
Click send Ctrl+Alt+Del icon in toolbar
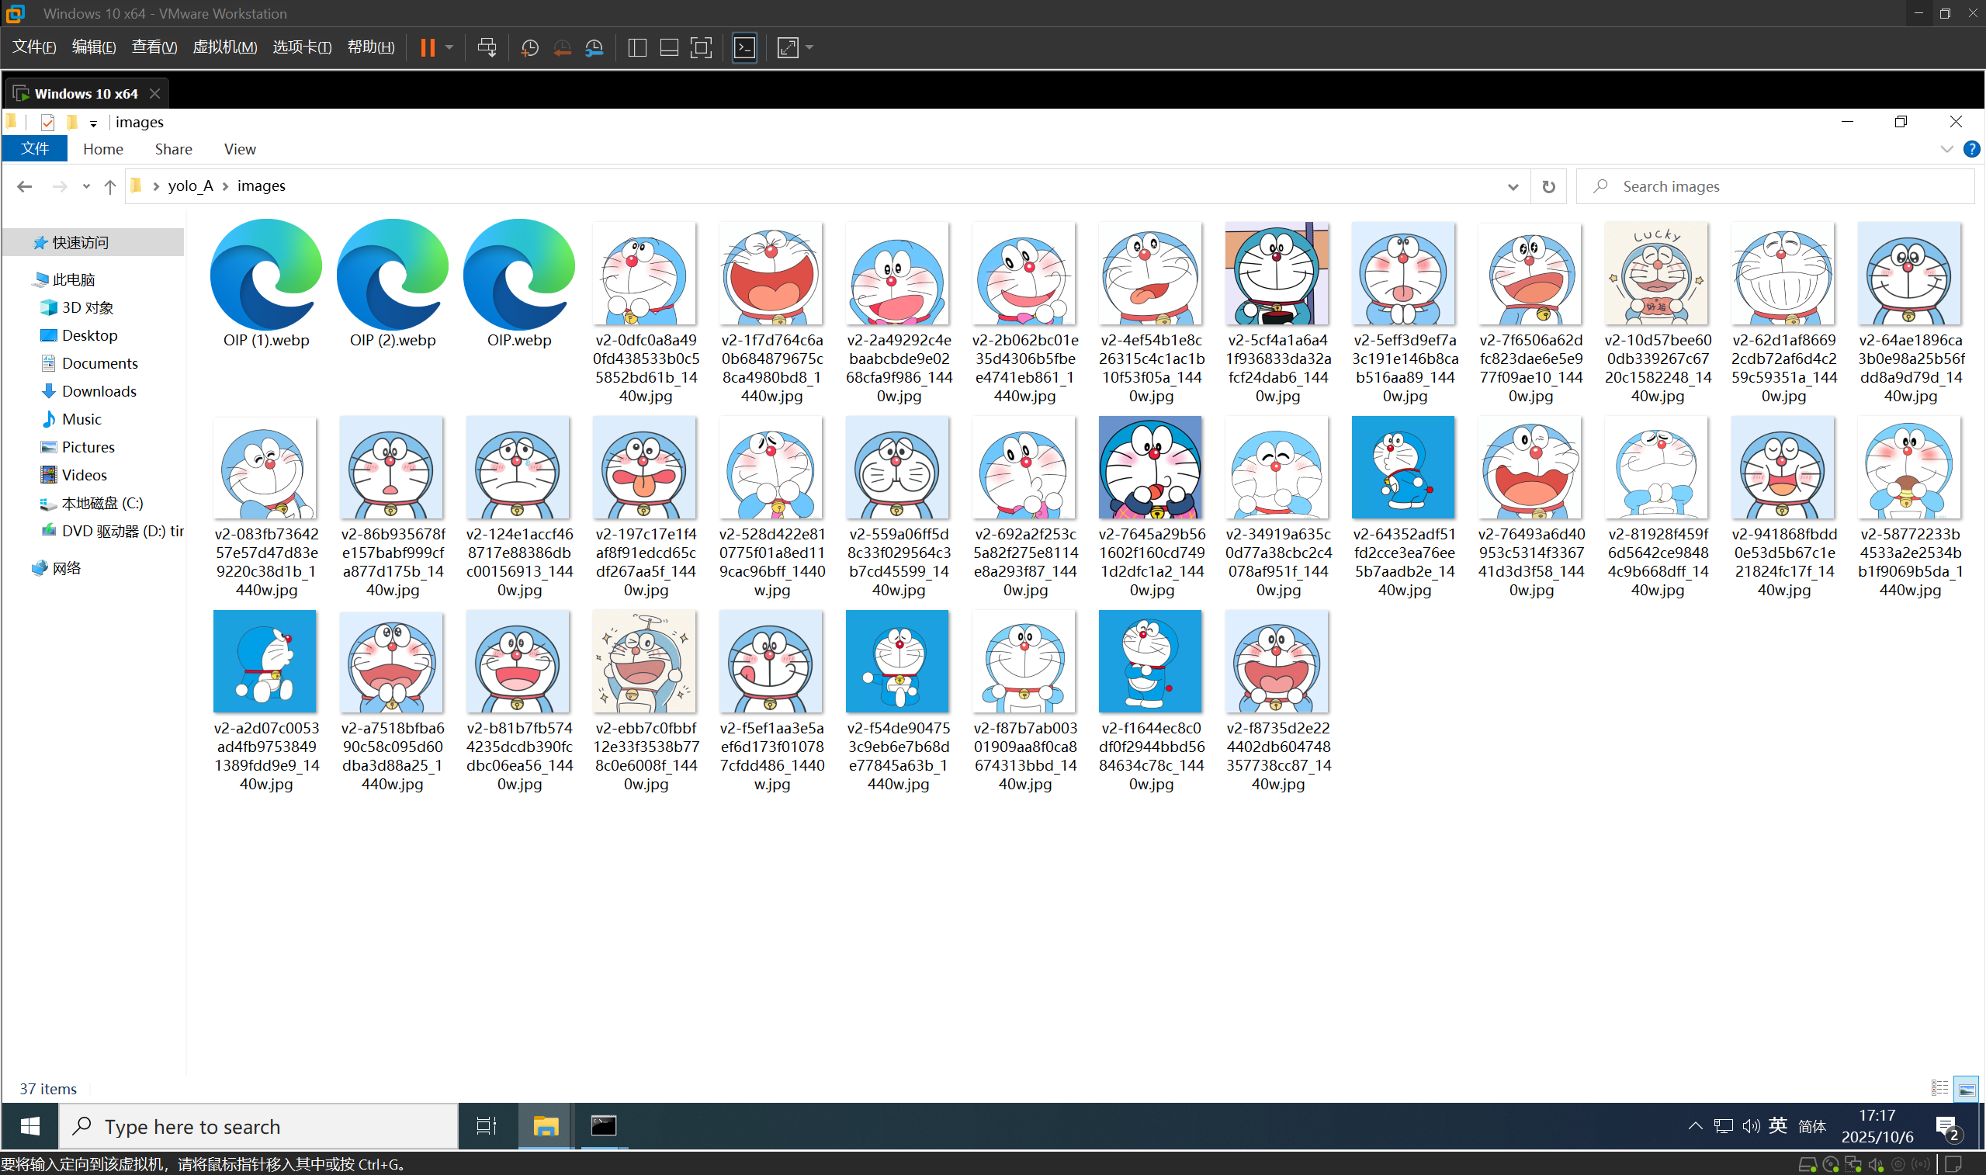[x=487, y=47]
